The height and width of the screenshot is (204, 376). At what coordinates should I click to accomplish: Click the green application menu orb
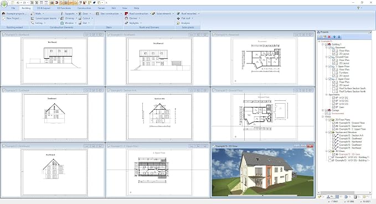coord(4,4)
